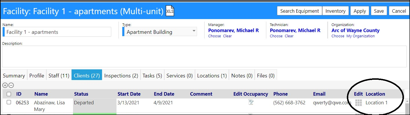Image resolution: width=410 pixels, height=115 pixels.
Task: Click into the Description text area
Action: click(x=204, y=56)
